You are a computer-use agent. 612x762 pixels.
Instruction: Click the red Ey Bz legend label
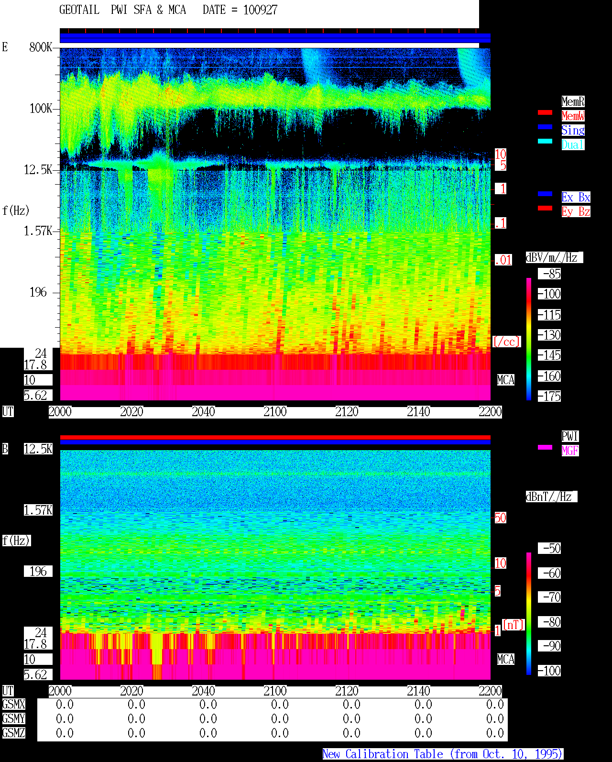(576, 211)
